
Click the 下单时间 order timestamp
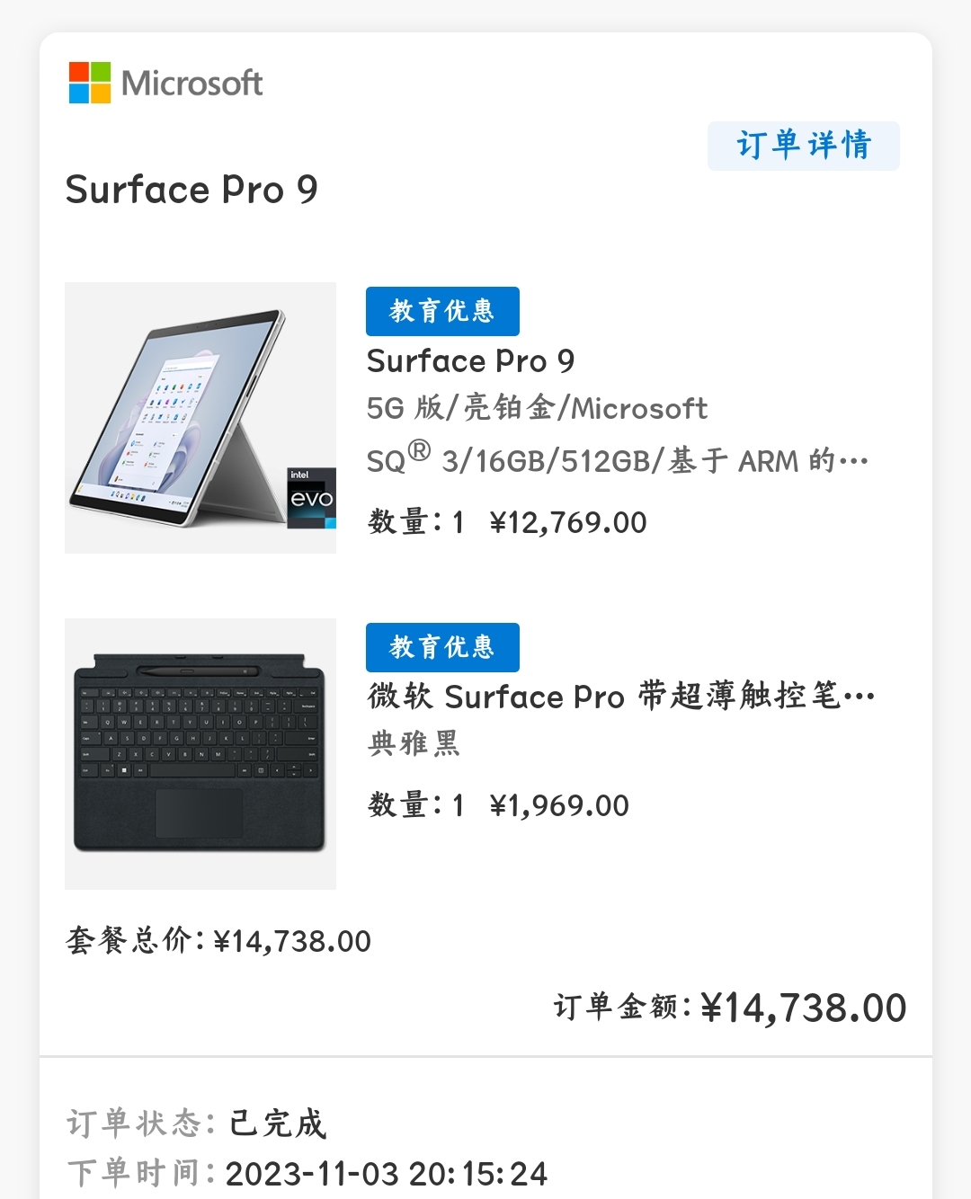(387, 1173)
